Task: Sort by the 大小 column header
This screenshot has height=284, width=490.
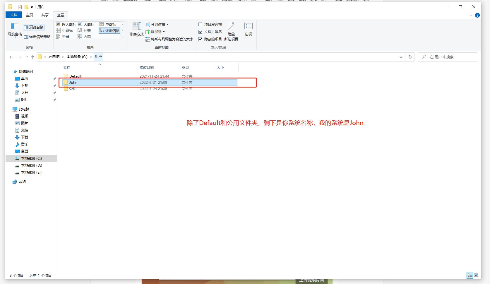Action: (227, 67)
